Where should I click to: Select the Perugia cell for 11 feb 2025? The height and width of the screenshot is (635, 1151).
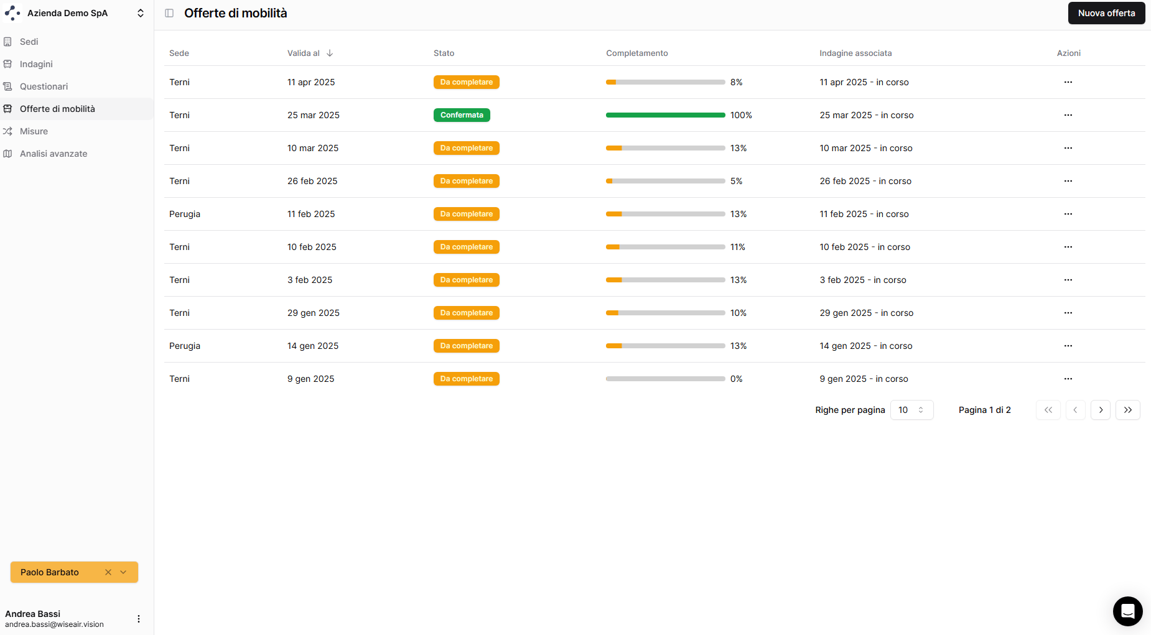pyautogui.click(x=185, y=214)
